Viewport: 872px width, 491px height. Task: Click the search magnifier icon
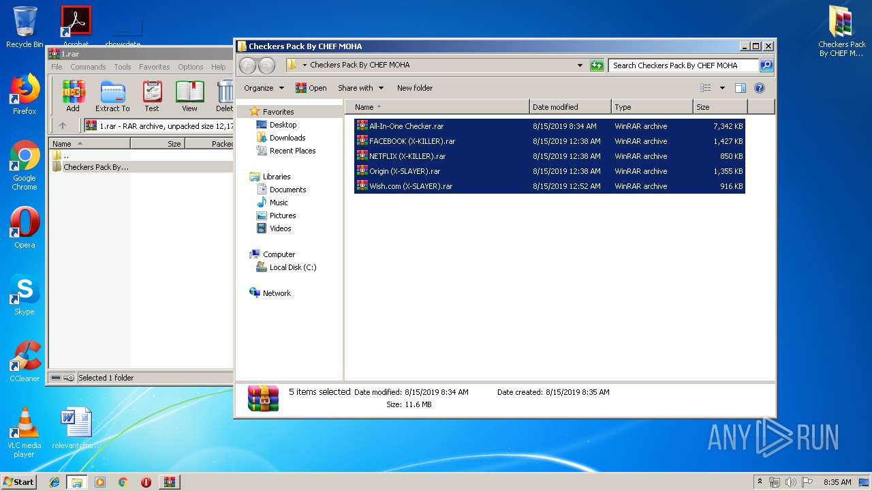click(x=766, y=65)
